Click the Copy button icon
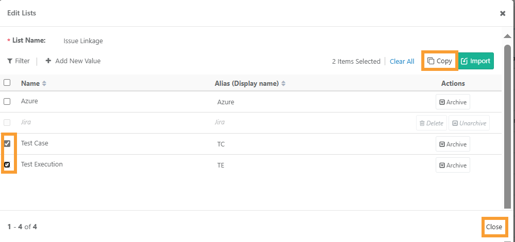 431,61
